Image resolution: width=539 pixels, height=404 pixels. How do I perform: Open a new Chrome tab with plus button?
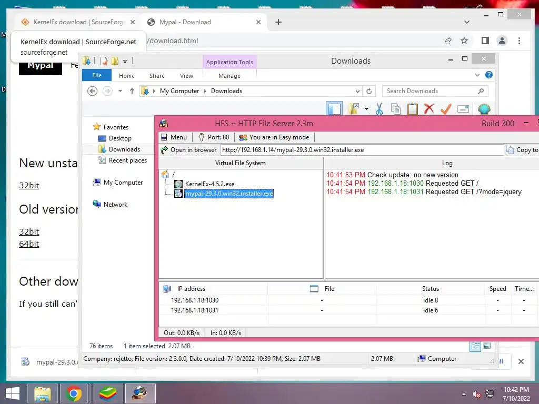(x=278, y=22)
